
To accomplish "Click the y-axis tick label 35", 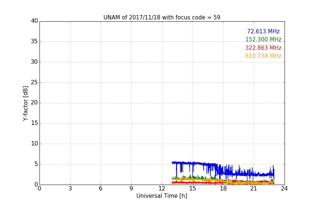I will 34,41.
